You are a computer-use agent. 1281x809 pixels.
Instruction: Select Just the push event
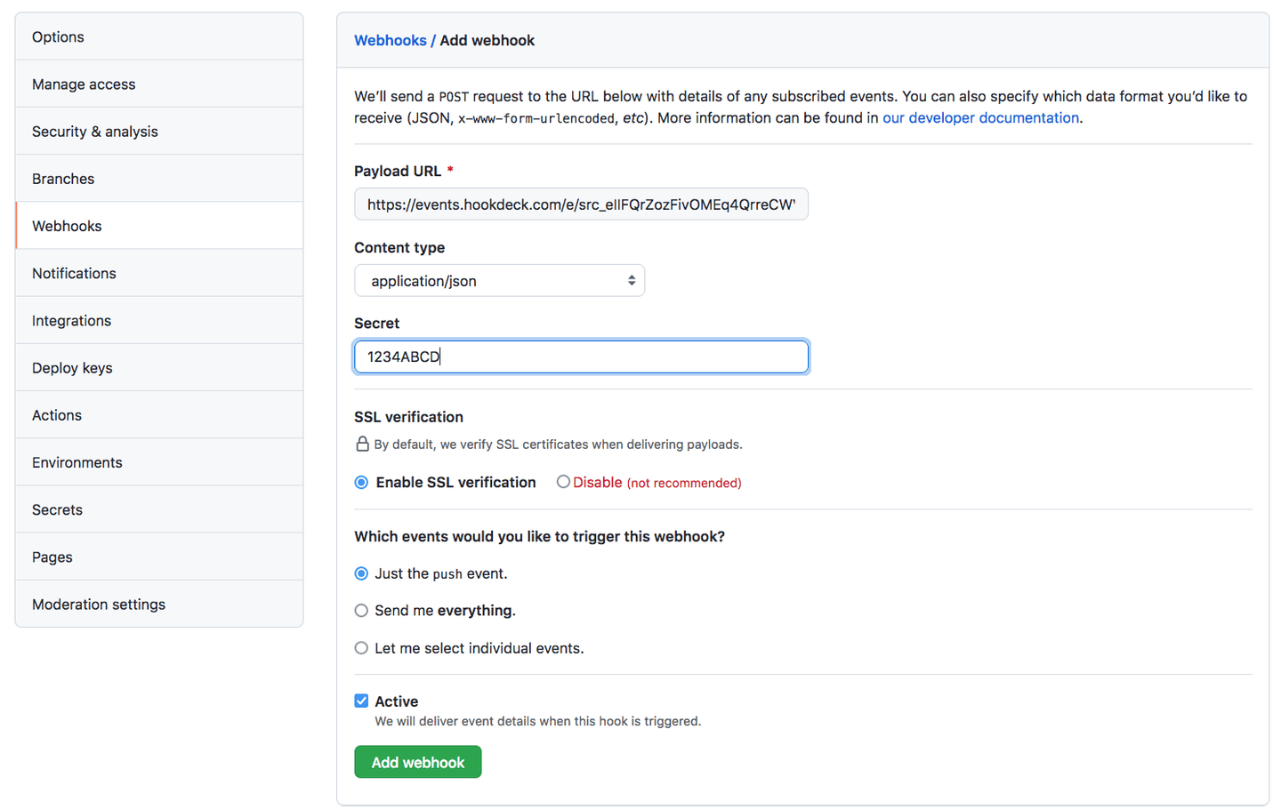pyautogui.click(x=361, y=573)
